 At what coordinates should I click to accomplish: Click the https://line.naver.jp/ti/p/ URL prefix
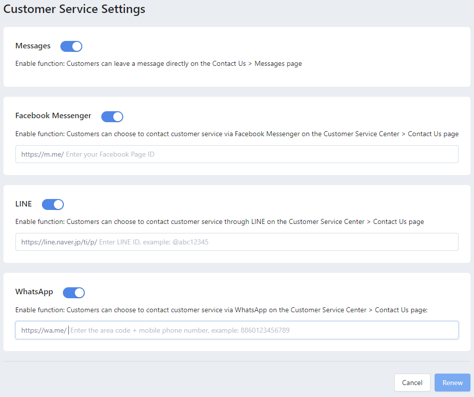coord(59,242)
